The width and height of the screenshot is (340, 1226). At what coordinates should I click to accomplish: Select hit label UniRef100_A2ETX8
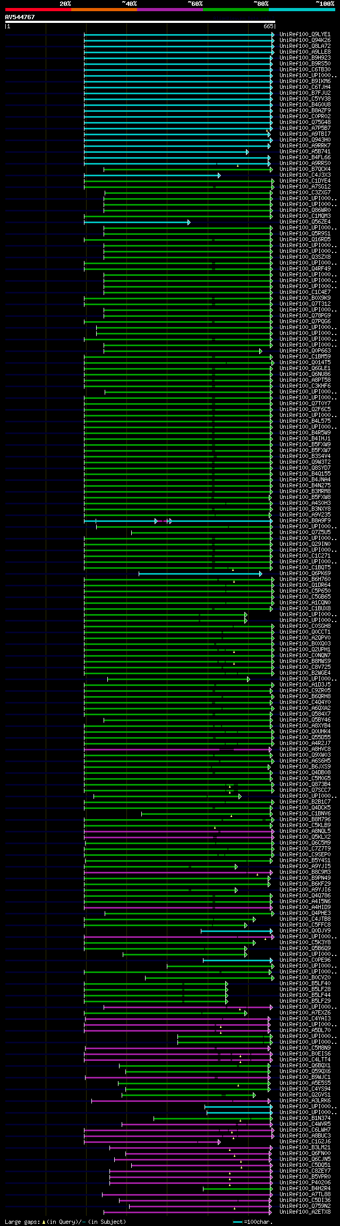coord(305,1212)
